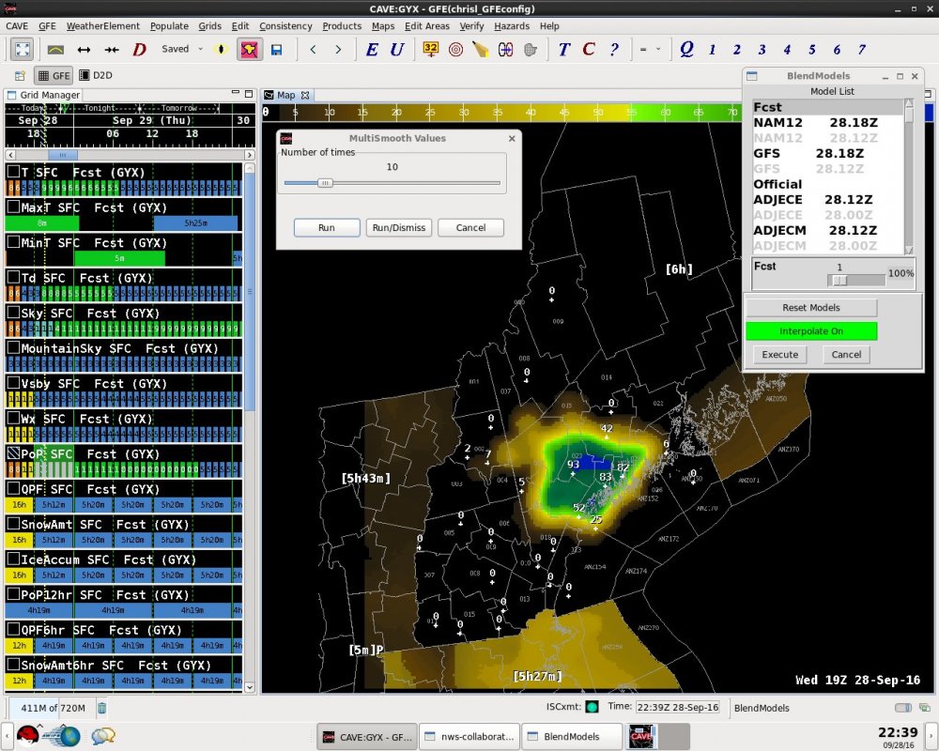Select NAM12 28.18Z in Model List
The width and height of the screenshot is (939, 751).
click(x=827, y=123)
